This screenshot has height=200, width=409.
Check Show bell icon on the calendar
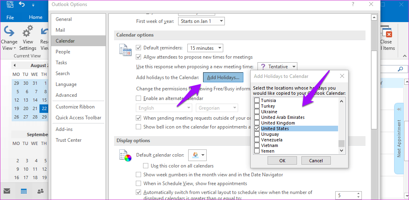[x=139, y=127]
